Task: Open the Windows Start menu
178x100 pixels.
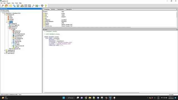Action: point(64,98)
